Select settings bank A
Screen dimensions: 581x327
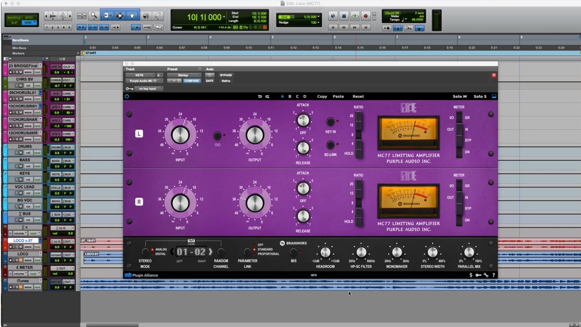pos(282,96)
